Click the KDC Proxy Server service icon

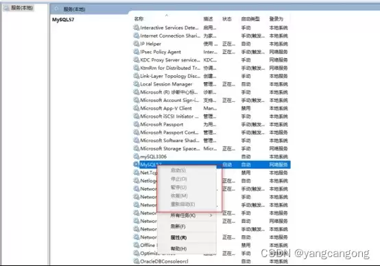[136, 59]
